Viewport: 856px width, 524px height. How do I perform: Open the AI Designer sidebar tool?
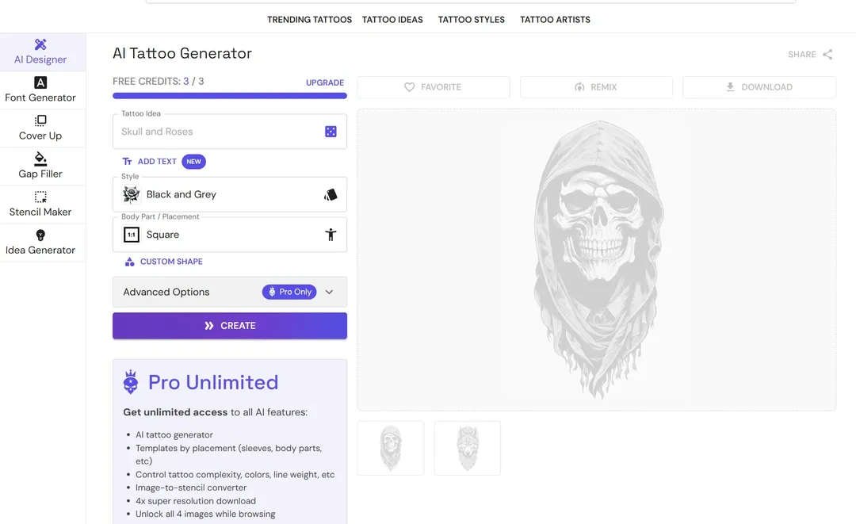[40, 52]
